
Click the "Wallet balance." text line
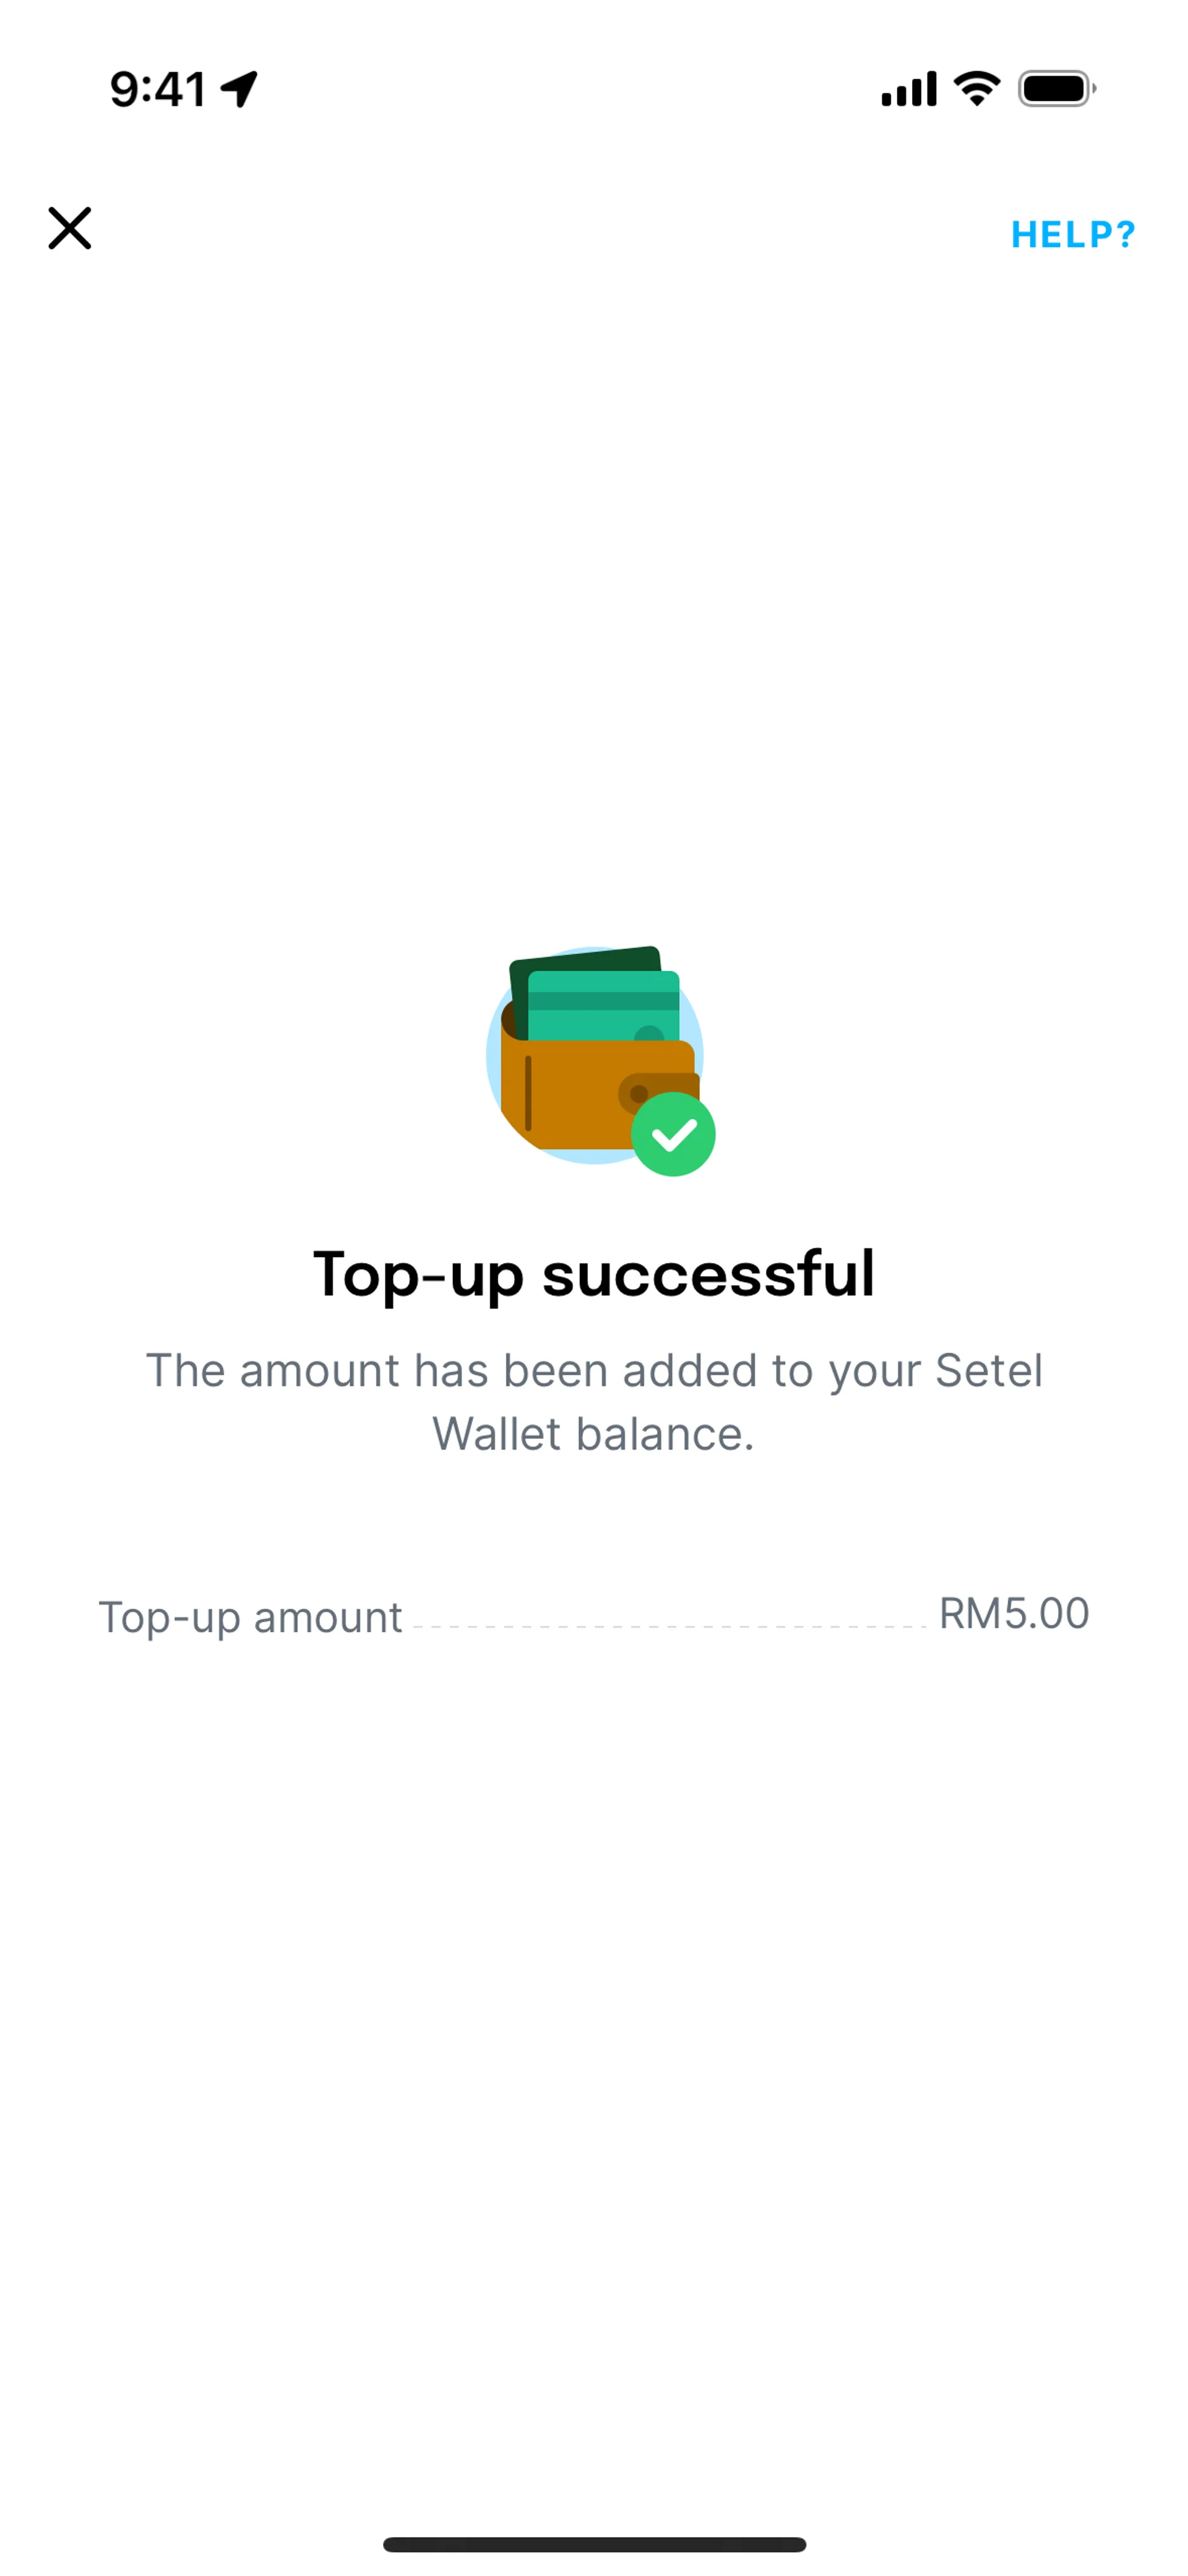593,1434
